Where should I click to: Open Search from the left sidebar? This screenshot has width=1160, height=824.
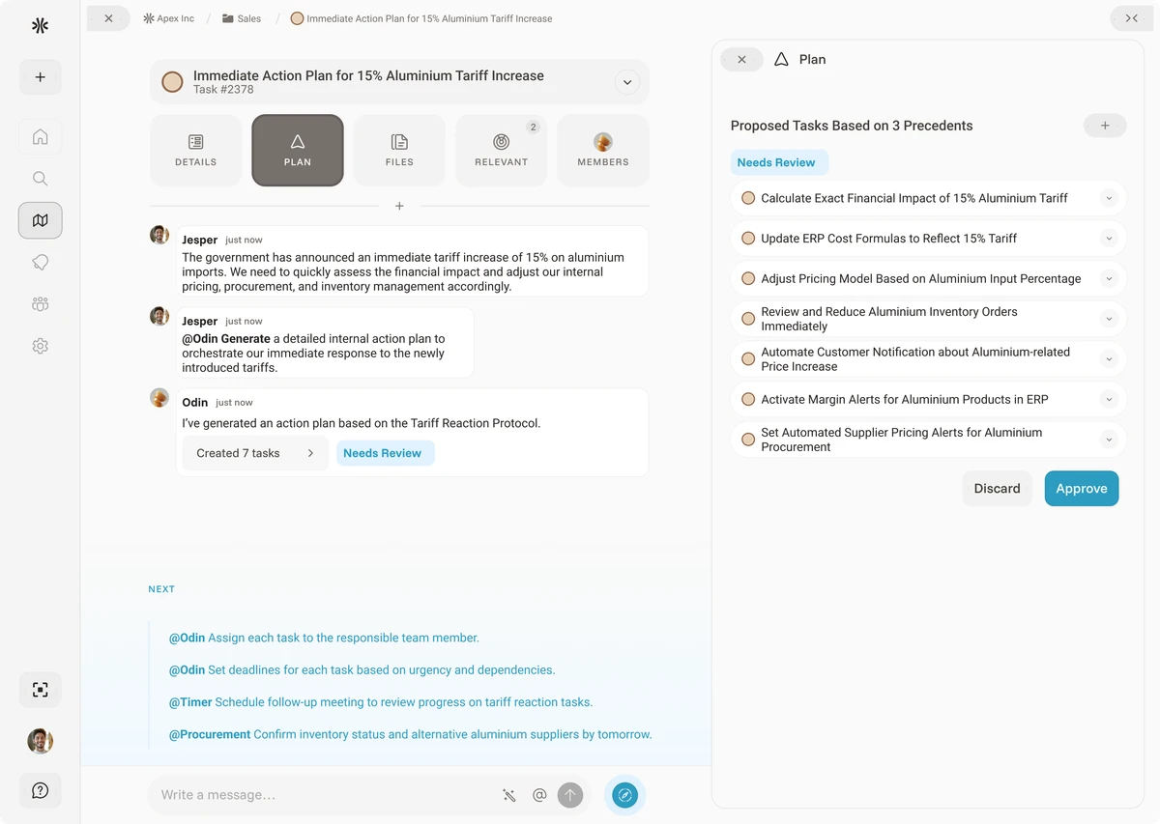pos(40,178)
